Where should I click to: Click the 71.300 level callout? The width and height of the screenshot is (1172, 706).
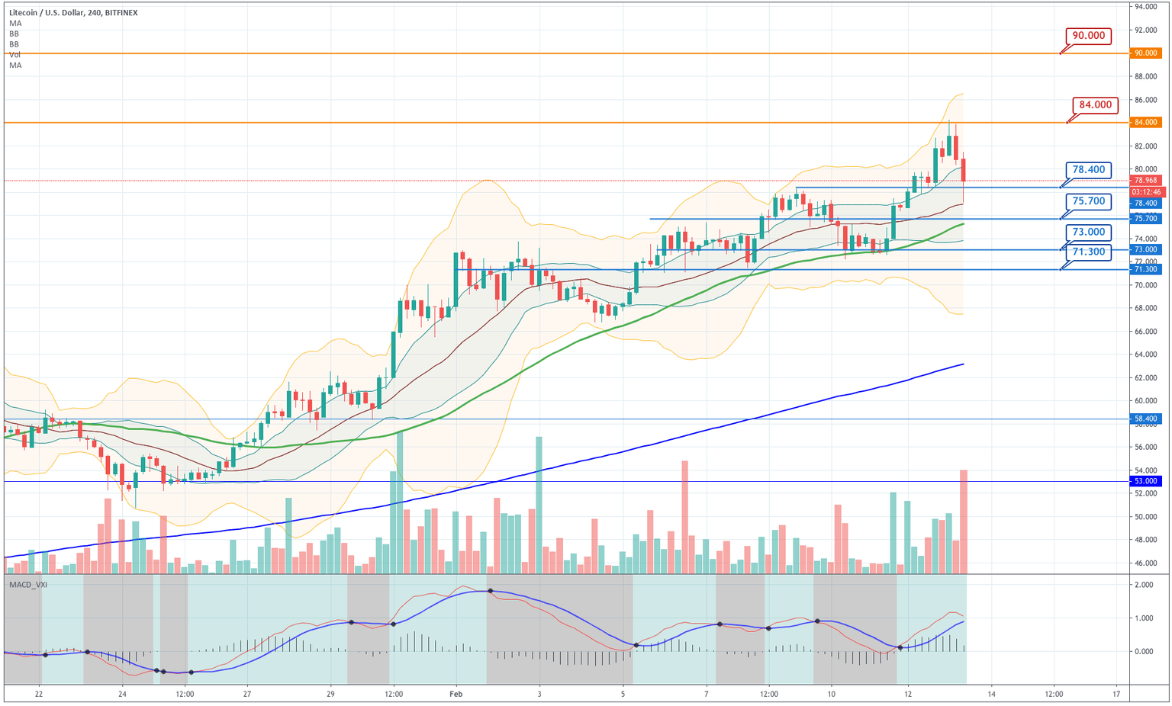pos(1089,252)
